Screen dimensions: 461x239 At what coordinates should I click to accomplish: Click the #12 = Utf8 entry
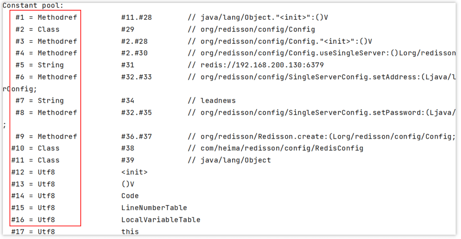(33, 172)
